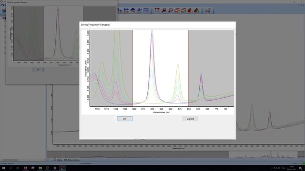
Task: Click the two-peaks toolbar icon
Action: coord(126,10)
